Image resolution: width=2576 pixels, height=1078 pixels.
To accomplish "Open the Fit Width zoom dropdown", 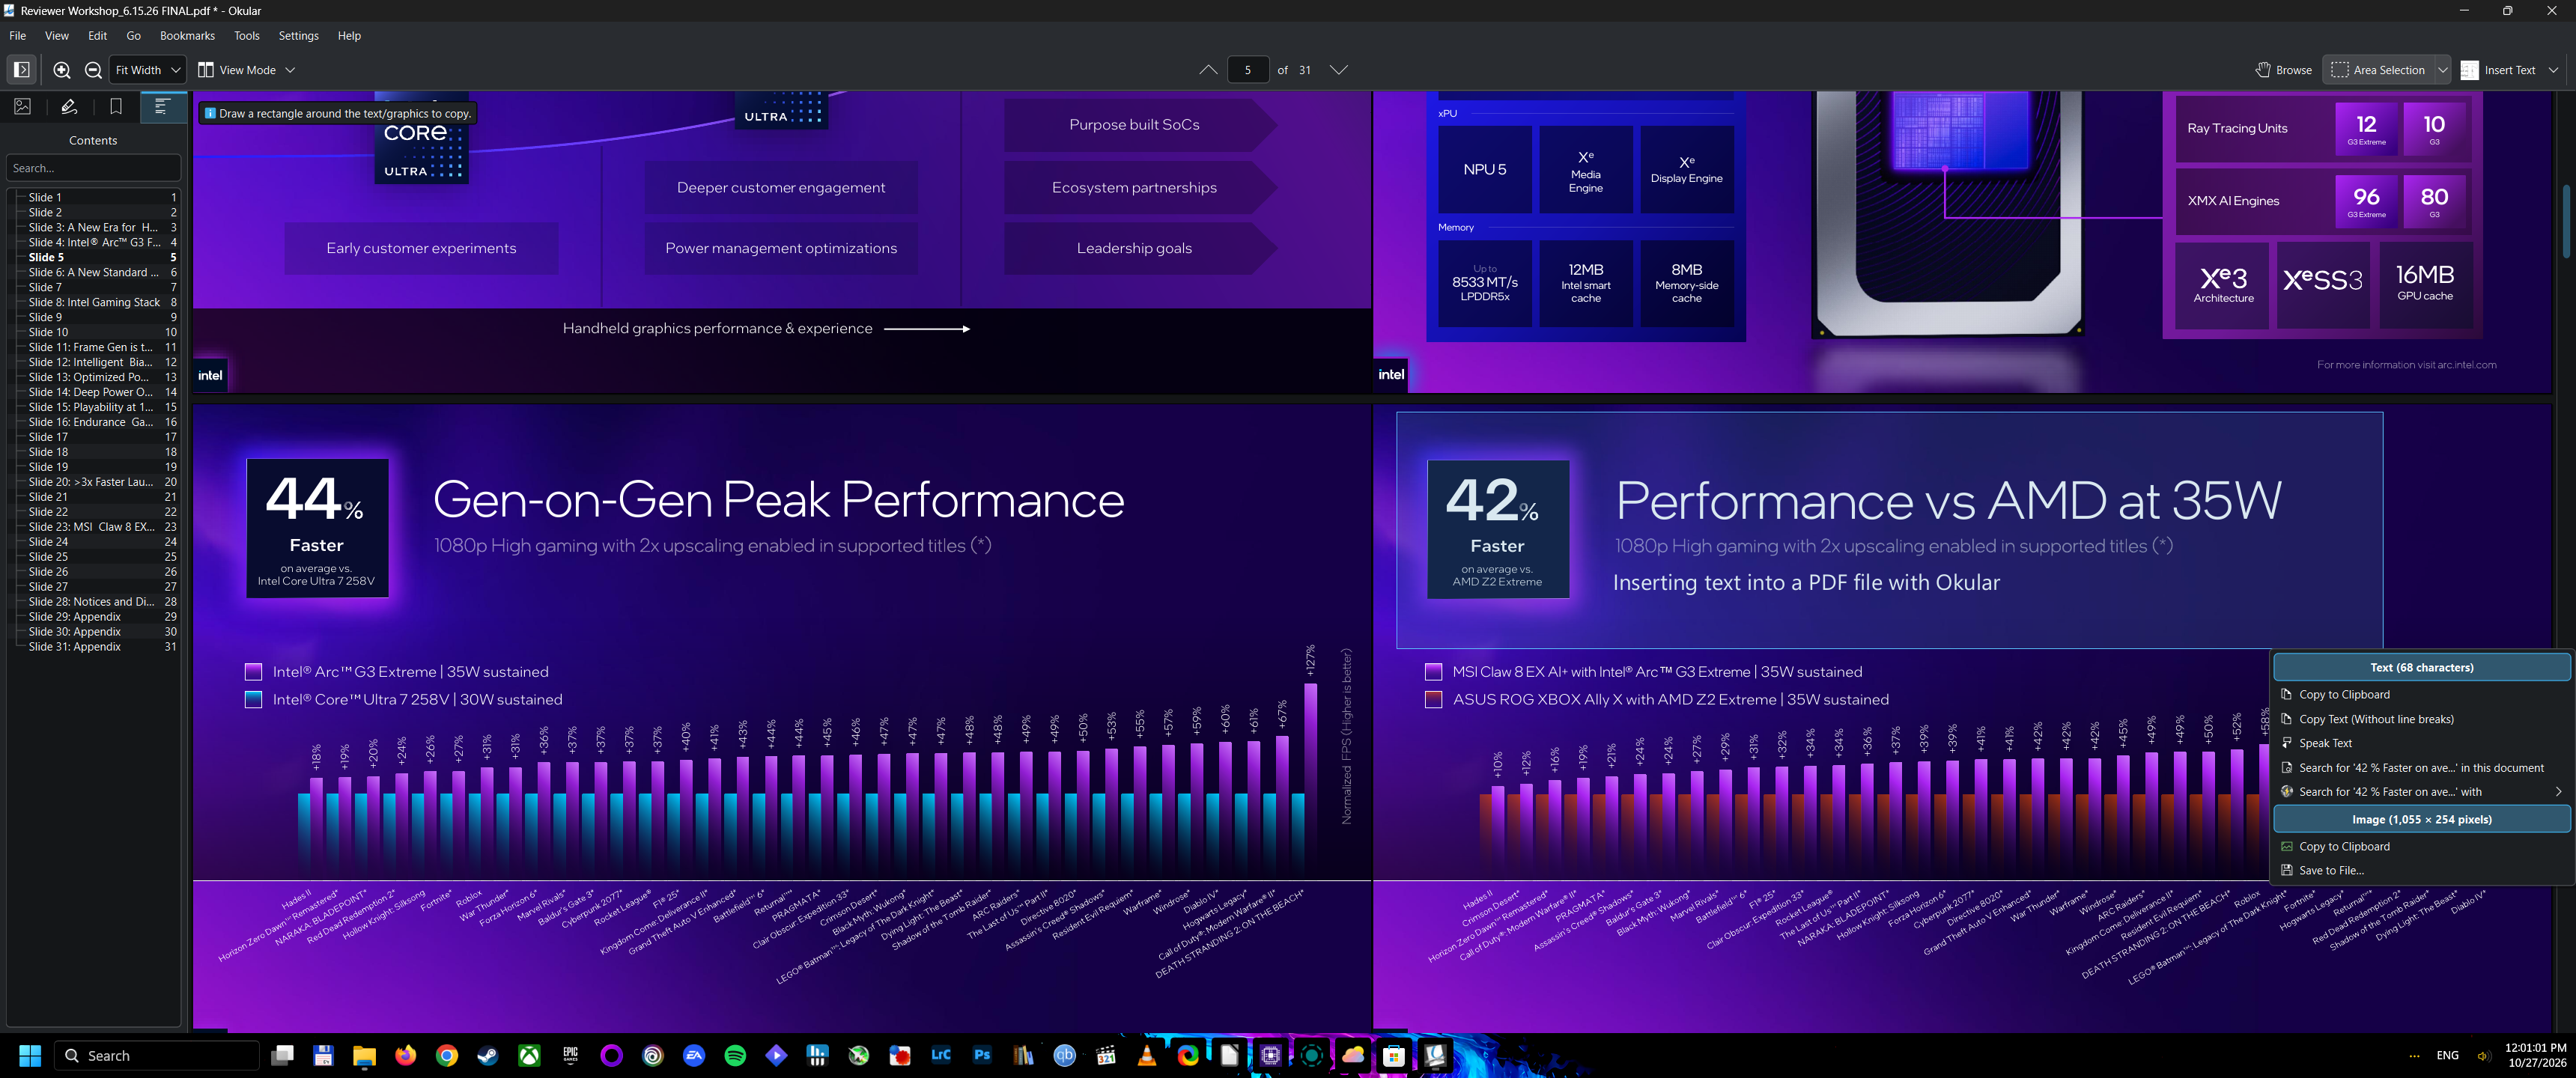I will (x=148, y=70).
